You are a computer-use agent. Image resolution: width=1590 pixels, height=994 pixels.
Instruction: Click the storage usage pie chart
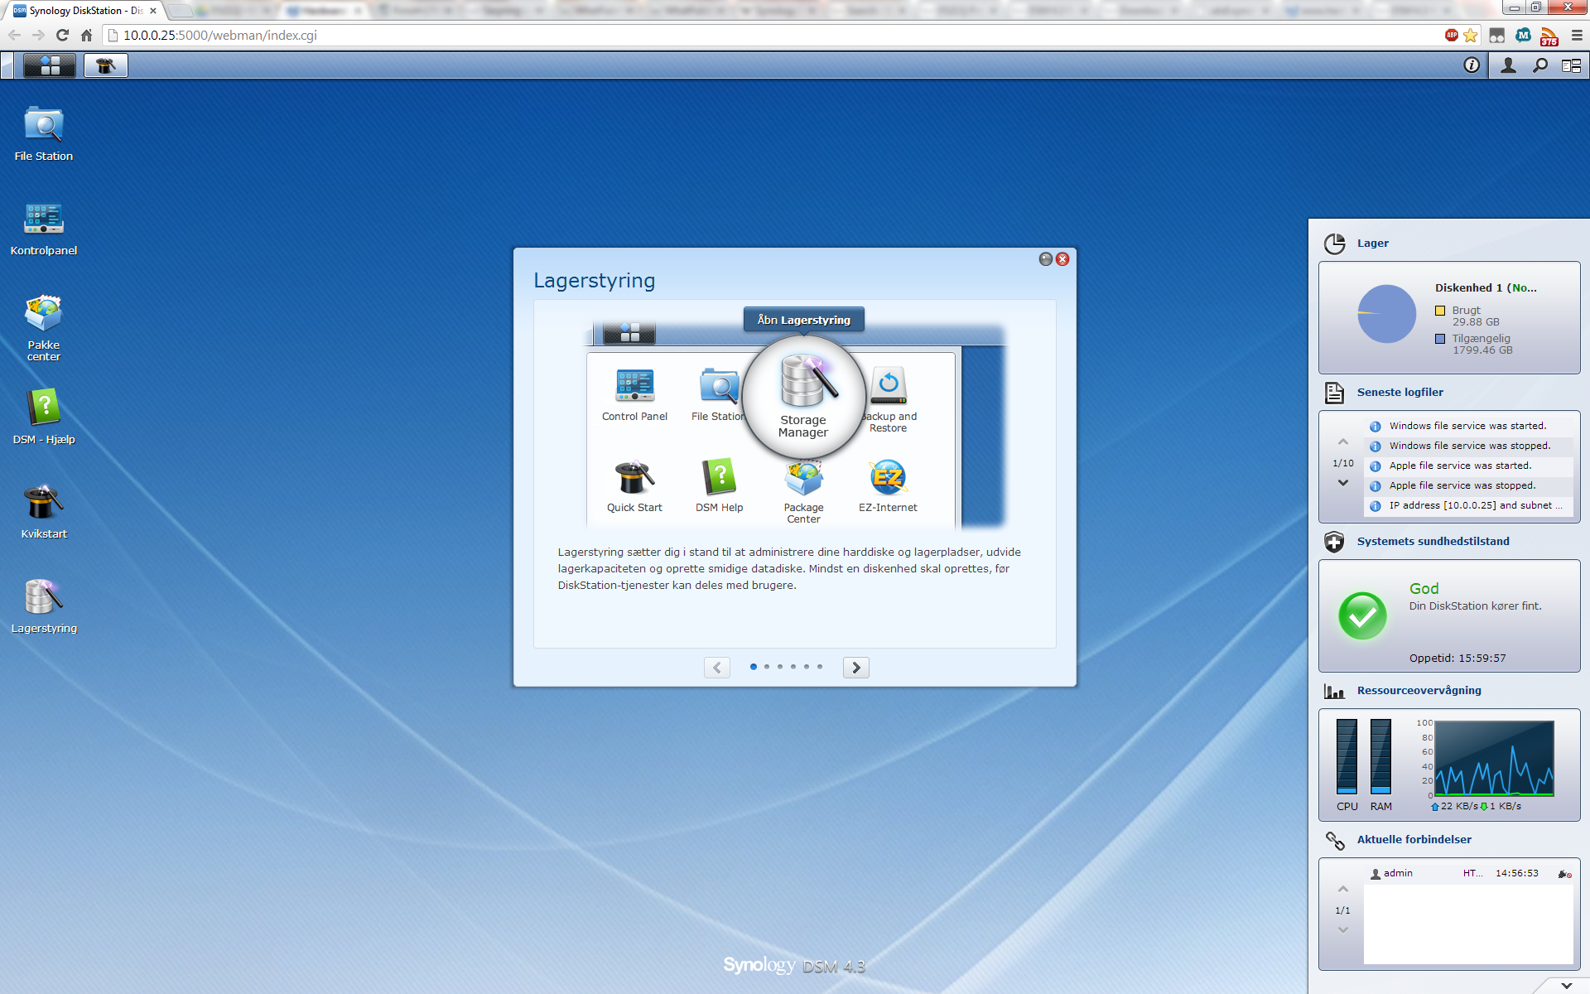point(1387,314)
